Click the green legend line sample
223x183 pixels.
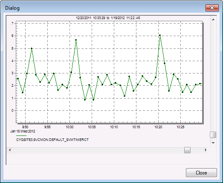point(21,136)
